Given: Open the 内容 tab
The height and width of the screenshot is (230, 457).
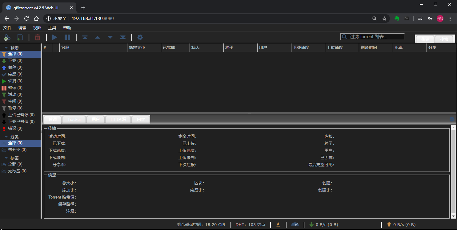Looking at the screenshot, I should [x=141, y=119].
